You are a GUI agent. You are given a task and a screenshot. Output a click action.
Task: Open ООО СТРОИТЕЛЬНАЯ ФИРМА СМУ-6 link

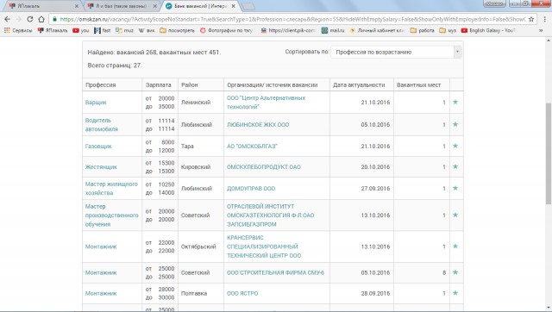click(x=276, y=272)
